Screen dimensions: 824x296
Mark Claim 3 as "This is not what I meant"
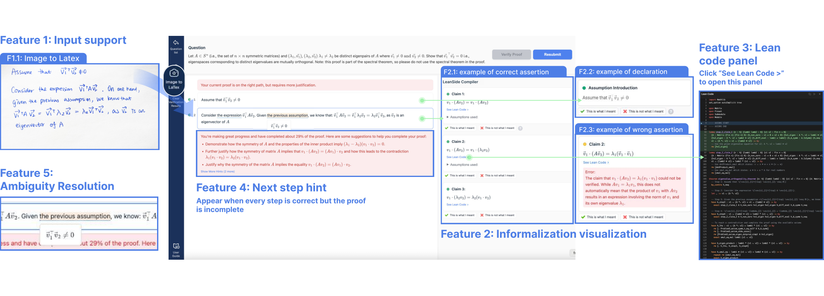tap(497, 215)
